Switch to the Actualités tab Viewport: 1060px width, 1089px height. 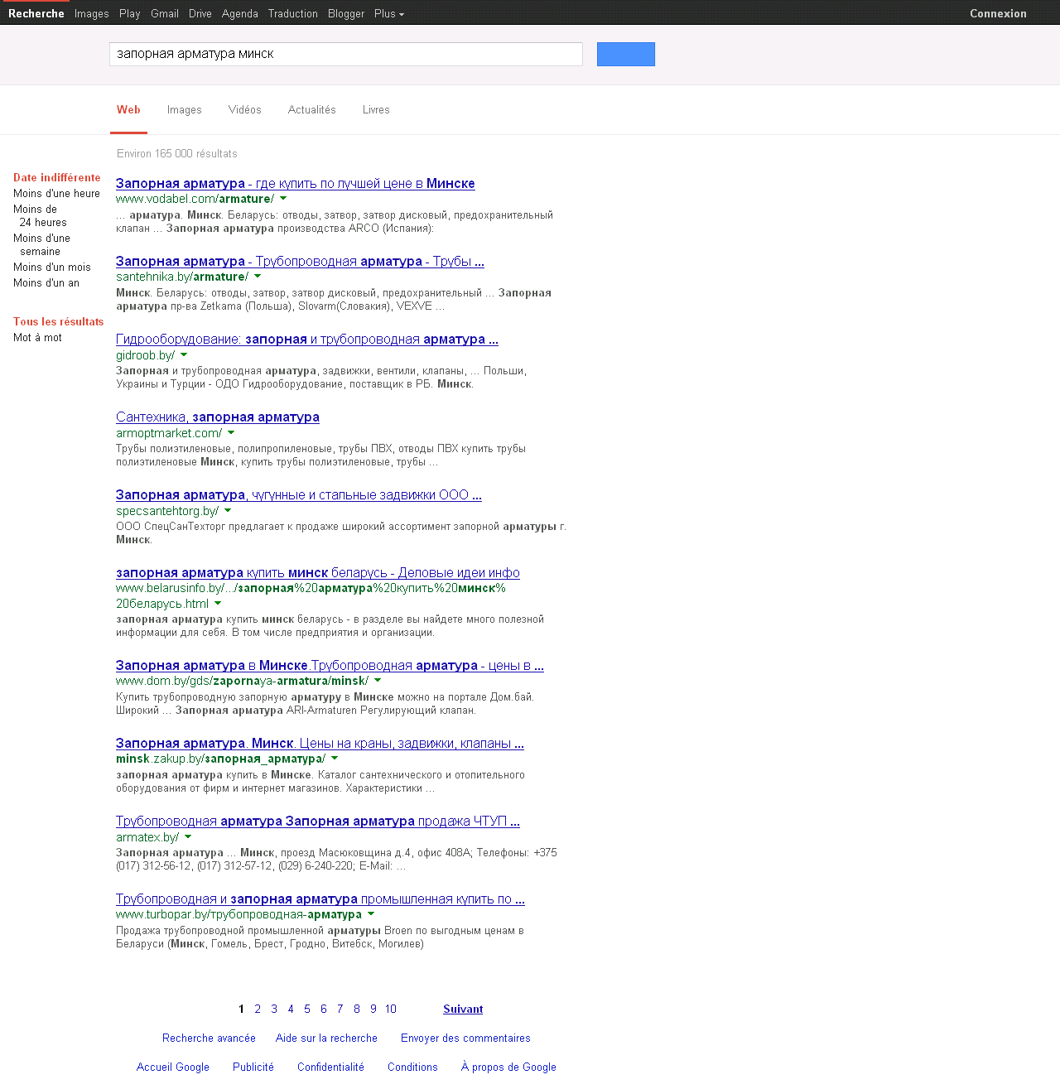(x=312, y=109)
